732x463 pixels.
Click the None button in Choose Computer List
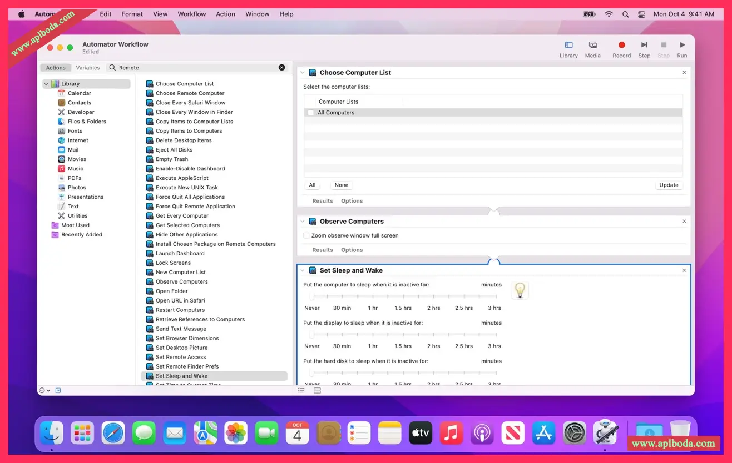pyautogui.click(x=342, y=185)
